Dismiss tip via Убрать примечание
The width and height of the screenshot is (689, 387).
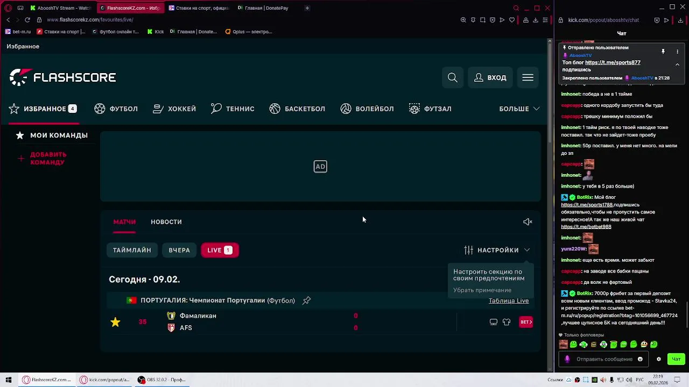point(482,290)
